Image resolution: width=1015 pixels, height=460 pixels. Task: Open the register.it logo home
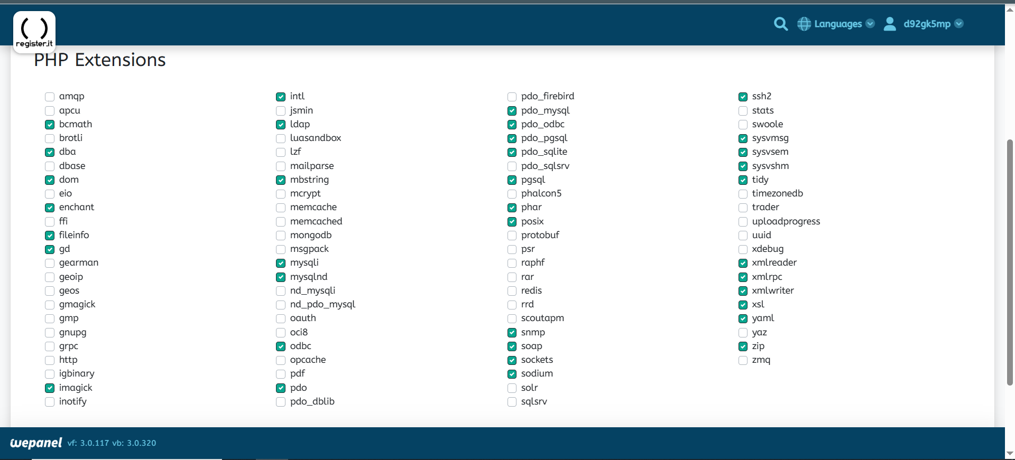click(x=34, y=32)
